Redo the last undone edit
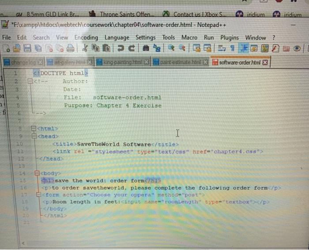The height and width of the screenshot is (250, 309). pos(132,48)
